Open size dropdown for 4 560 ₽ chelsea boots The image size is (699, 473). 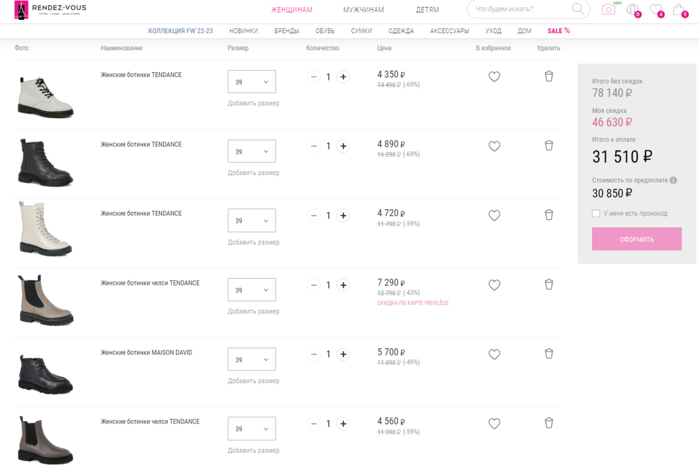(x=252, y=429)
